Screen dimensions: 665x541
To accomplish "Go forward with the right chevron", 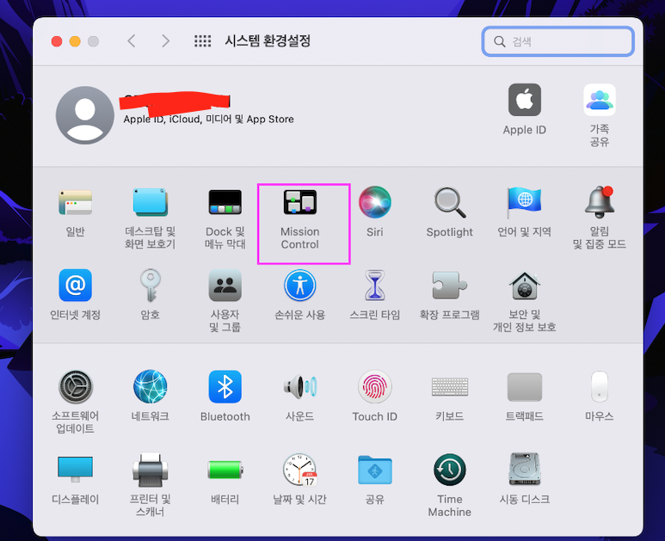I will pyautogui.click(x=165, y=41).
